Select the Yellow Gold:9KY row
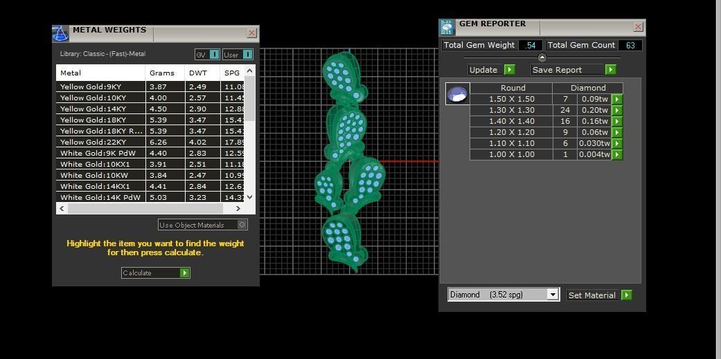 (x=150, y=86)
